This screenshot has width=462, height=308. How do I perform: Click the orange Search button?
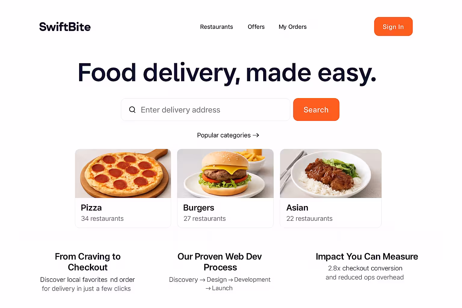pyautogui.click(x=316, y=109)
